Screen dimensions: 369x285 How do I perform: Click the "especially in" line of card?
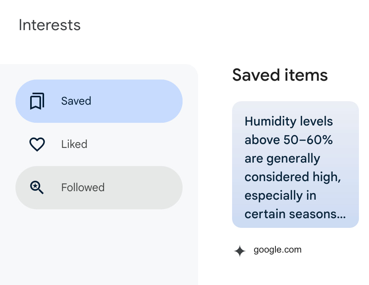(x=280, y=195)
